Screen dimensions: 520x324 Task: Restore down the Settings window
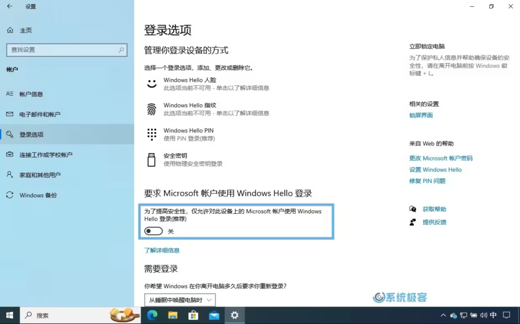click(491, 6)
